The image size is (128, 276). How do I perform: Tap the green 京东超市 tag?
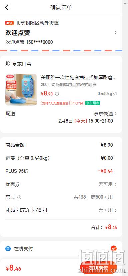pos(93,103)
